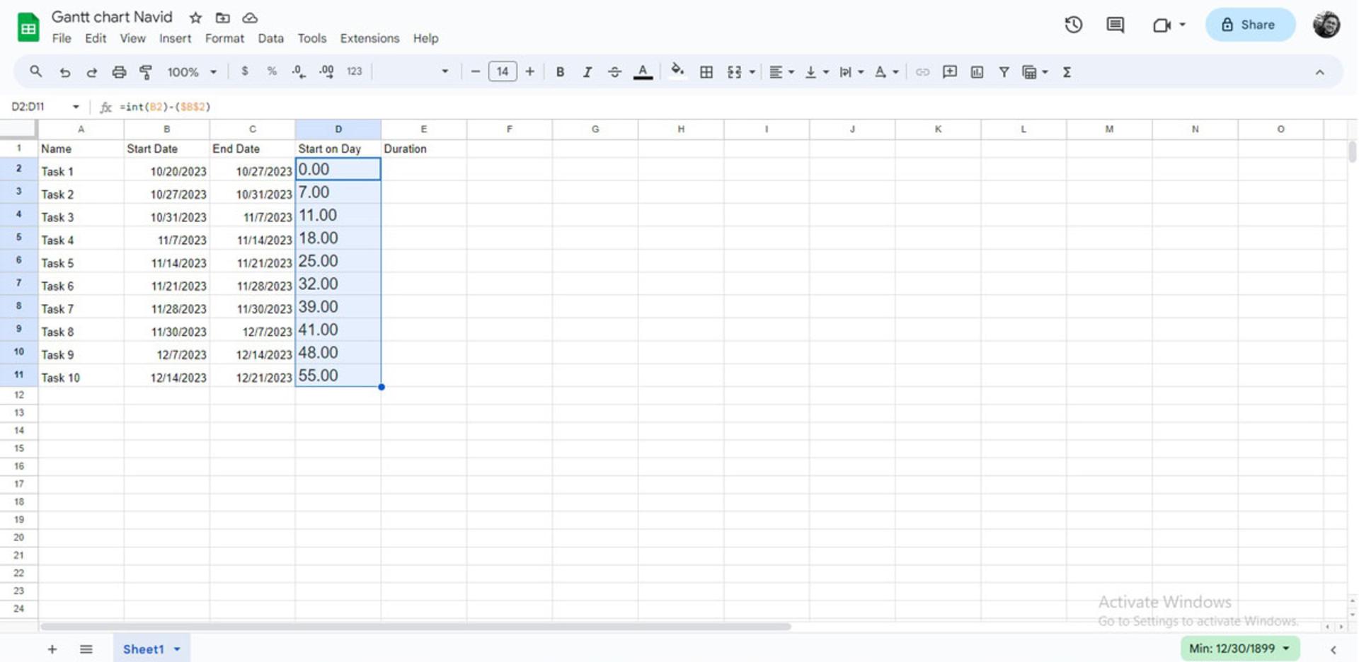
Task: Toggle bold formatting
Action: [x=560, y=71]
